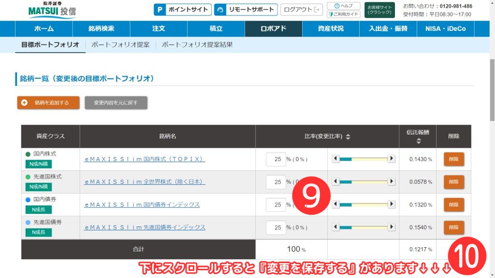The image size is (495, 278).
Task: Open eMAXIS Slim 先進国債券インデックス link
Action: pyautogui.click(x=145, y=228)
